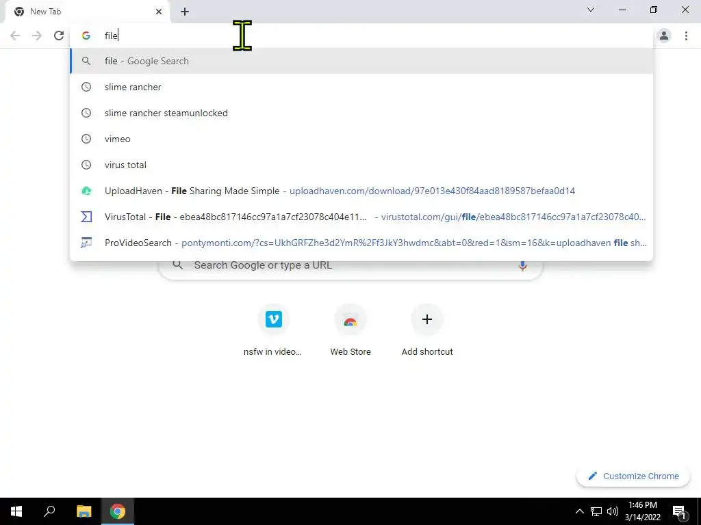Open the Chrome three-dot menu
Image resolution: width=701 pixels, height=525 pixels.
tap(686, 36)
